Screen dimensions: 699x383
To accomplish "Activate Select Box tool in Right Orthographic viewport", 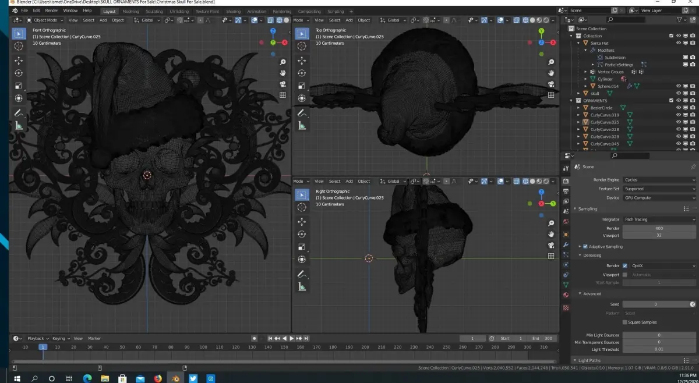I will point(302,194).
